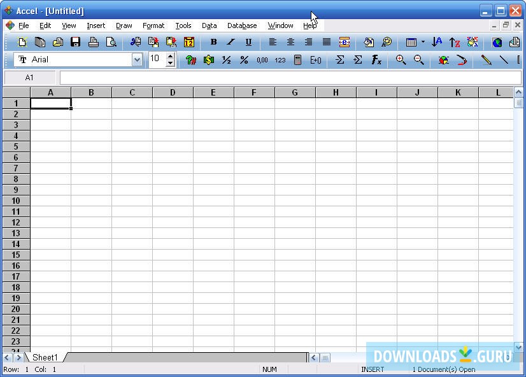Screen dimensions: 526x377
Task: Apply fraction ½ number format
Action: (227, 60)
